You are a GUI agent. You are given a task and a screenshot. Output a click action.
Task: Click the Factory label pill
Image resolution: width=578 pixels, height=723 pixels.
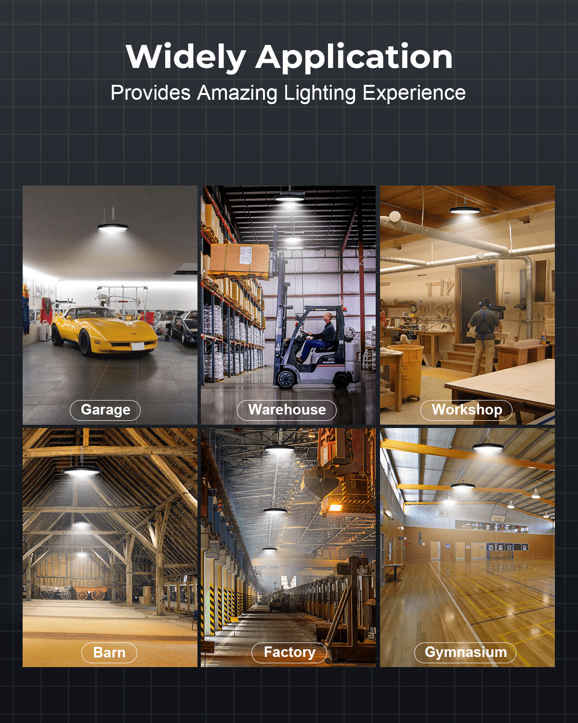[x=289, y=653]
